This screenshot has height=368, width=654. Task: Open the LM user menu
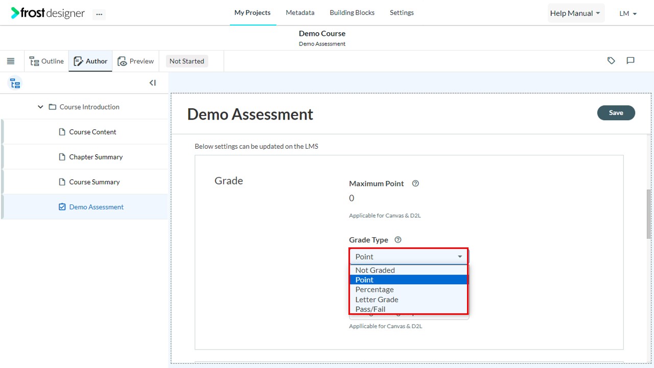628,14
